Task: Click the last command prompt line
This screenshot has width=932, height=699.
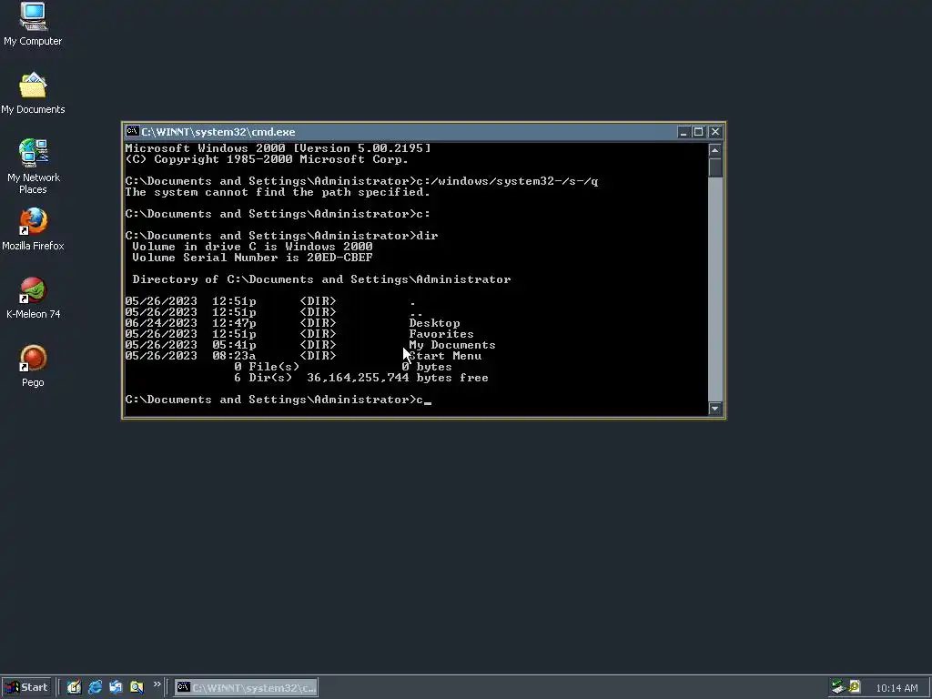Action: pyautogui.click(x=279, y=400)
